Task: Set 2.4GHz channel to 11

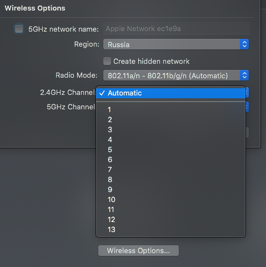Action: click(x=171, y=210)
